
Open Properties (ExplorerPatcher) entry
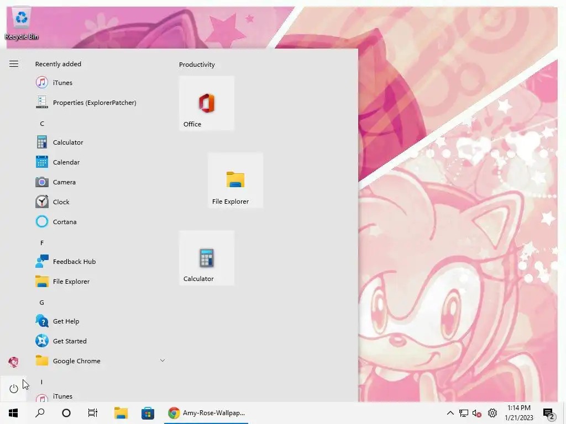99,102
